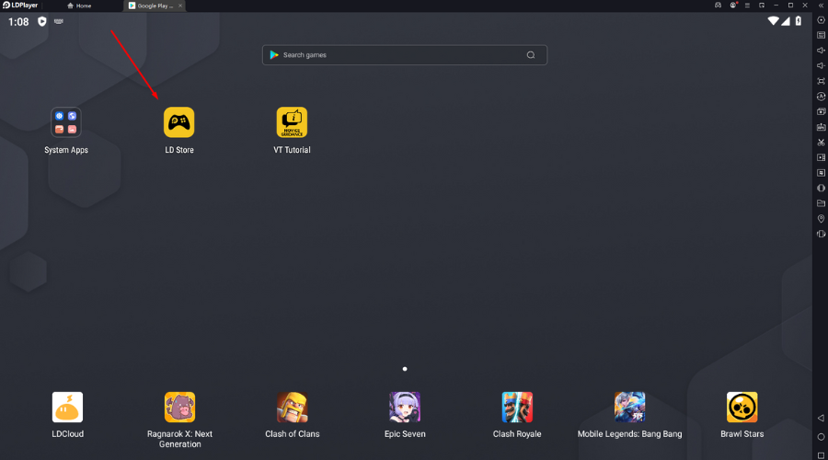The image size is (828, 460).
Task: Click the Wi-Fi status icon
Action: (774, 21)
